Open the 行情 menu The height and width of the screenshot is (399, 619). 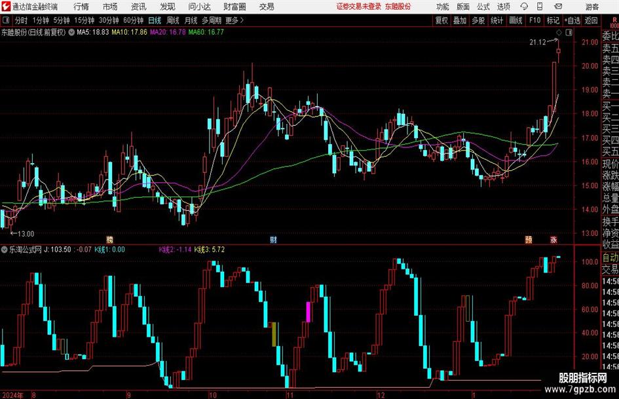[x=81, y=7]
